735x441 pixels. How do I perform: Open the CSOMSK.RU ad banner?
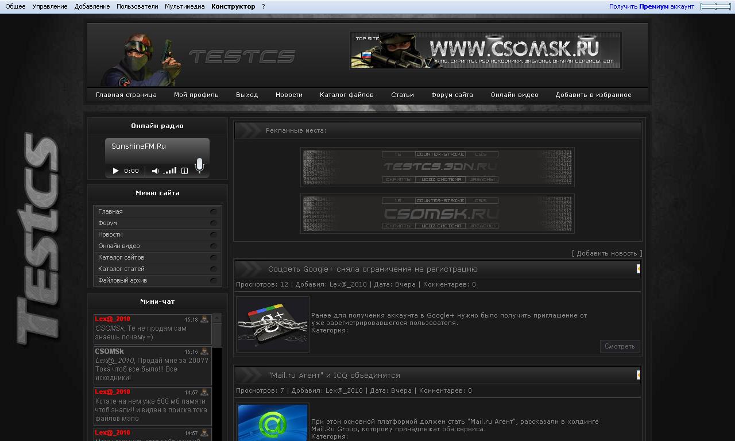(x=438, y=214)
